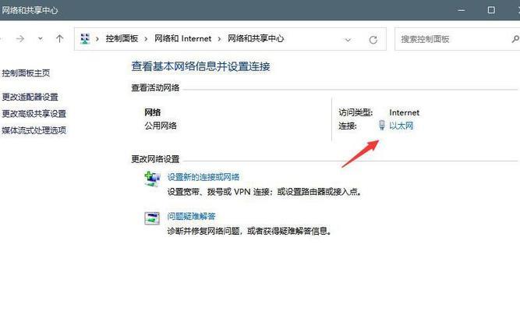Click the bold 网络 network name
Screen dimensions: 520x312
point(153,112)
